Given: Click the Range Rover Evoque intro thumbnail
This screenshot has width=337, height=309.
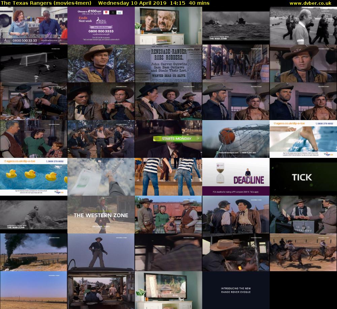Looking at the screenshot, I should [236, 290].
